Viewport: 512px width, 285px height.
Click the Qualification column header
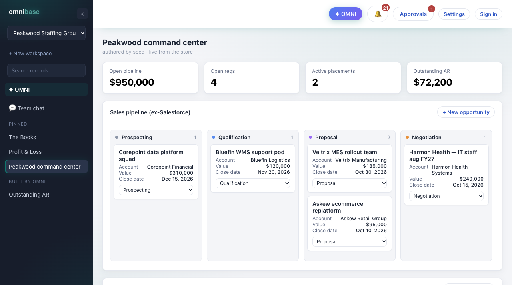click(253, 137)
